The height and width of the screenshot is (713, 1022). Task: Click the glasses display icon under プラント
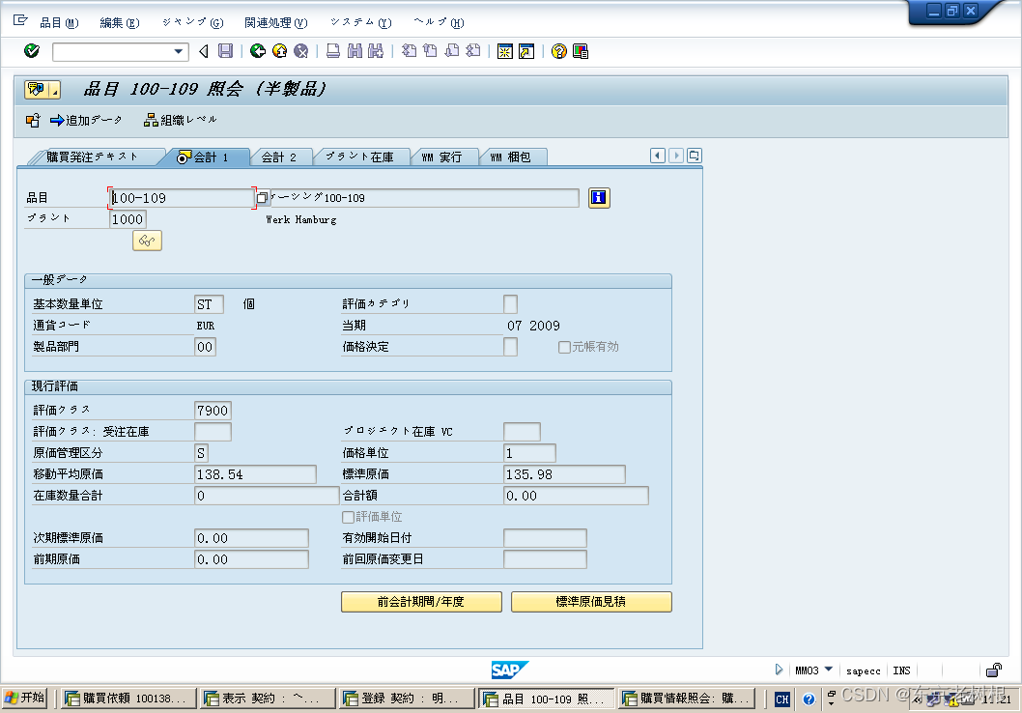147,242
